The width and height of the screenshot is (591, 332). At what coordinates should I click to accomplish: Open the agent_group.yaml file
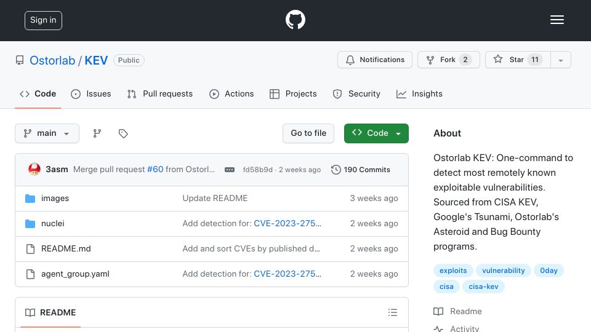[75, 274]
